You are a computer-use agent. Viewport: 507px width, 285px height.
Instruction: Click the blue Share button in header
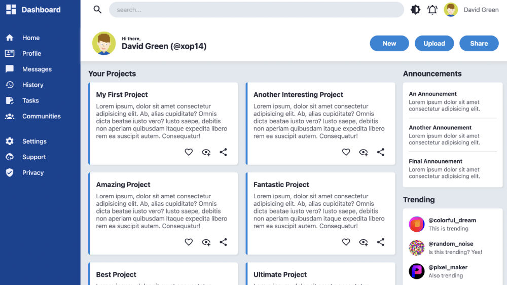click(x=479, y=44)
